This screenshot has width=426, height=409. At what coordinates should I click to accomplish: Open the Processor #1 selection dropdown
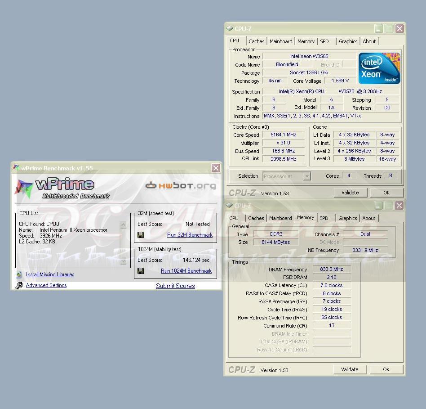307,176
